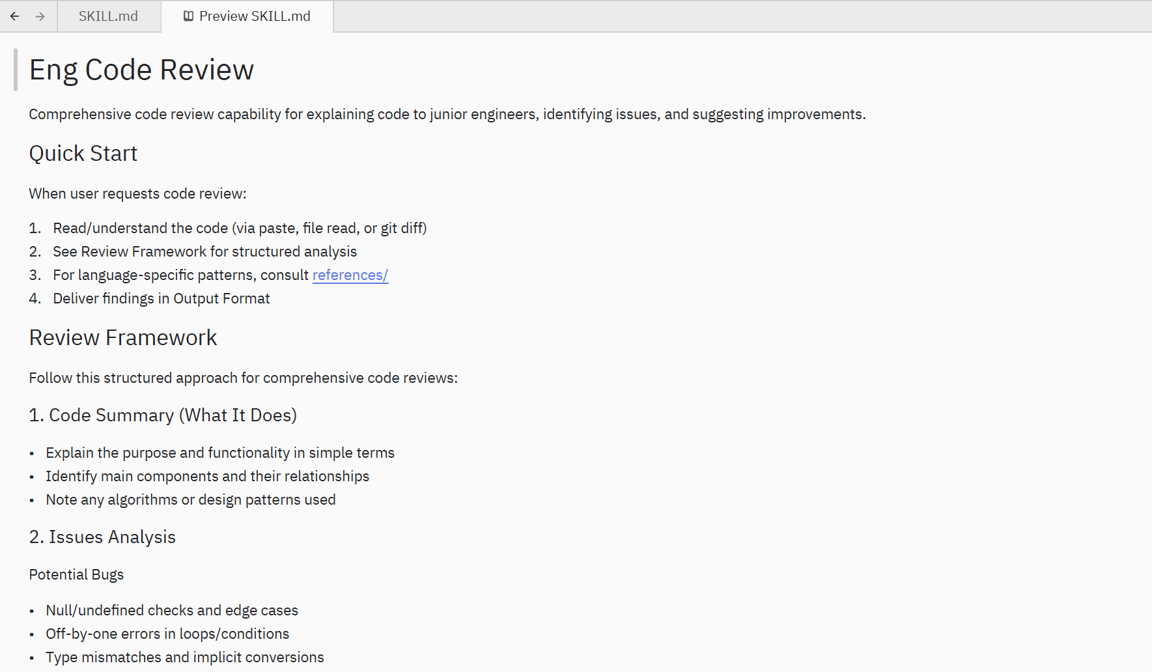Click the Explain the purpose and functionality bullet
Viewport: 1152px width, 672px height.
220,453
